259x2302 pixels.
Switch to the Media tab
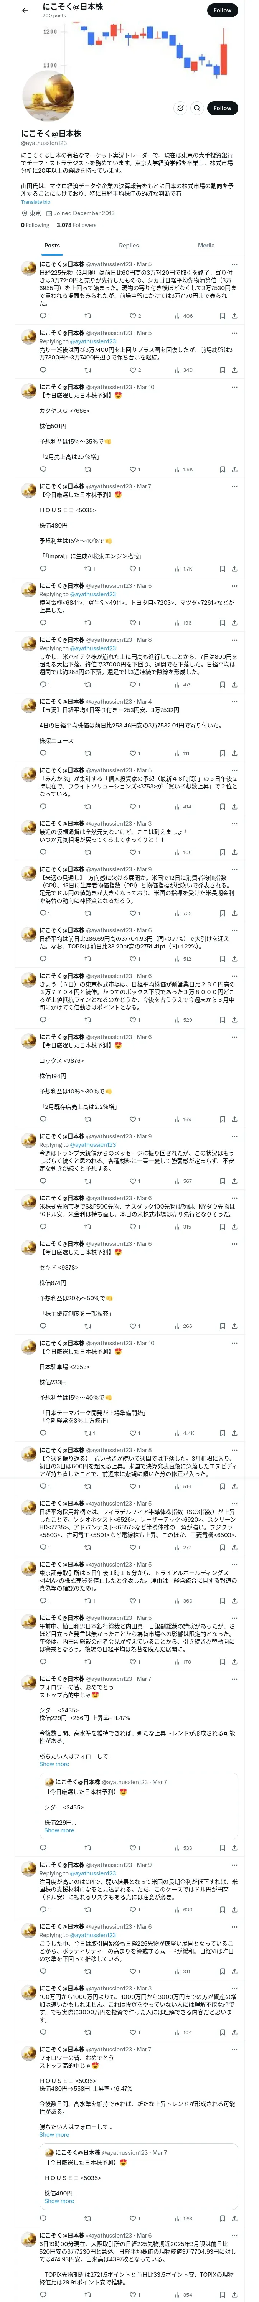point(206,245)
